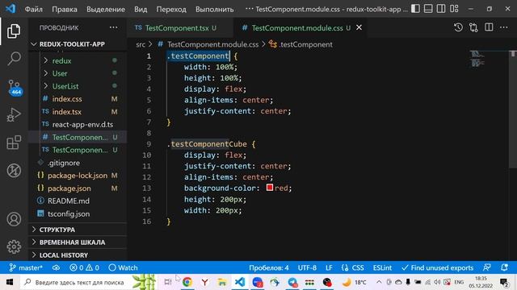Open Source Control view with 464 badge
The image size is (517, 290).
15,88
